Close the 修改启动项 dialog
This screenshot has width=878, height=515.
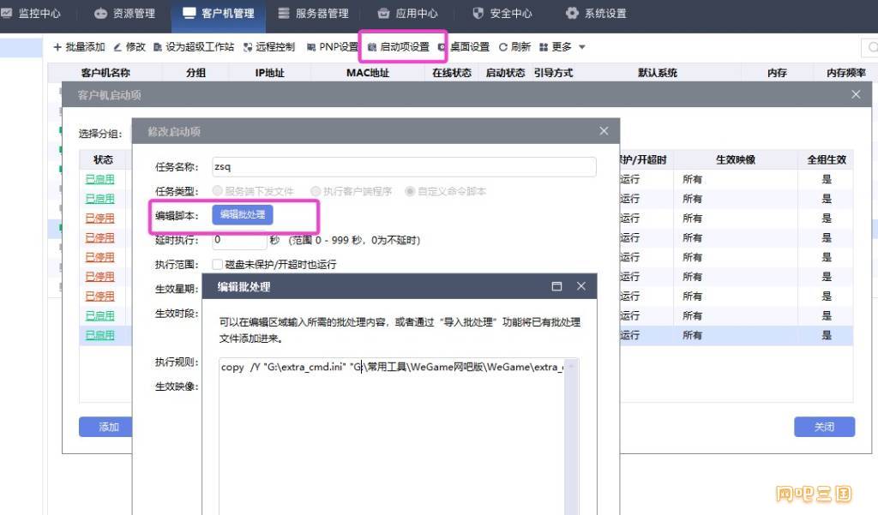click(604, 131)
